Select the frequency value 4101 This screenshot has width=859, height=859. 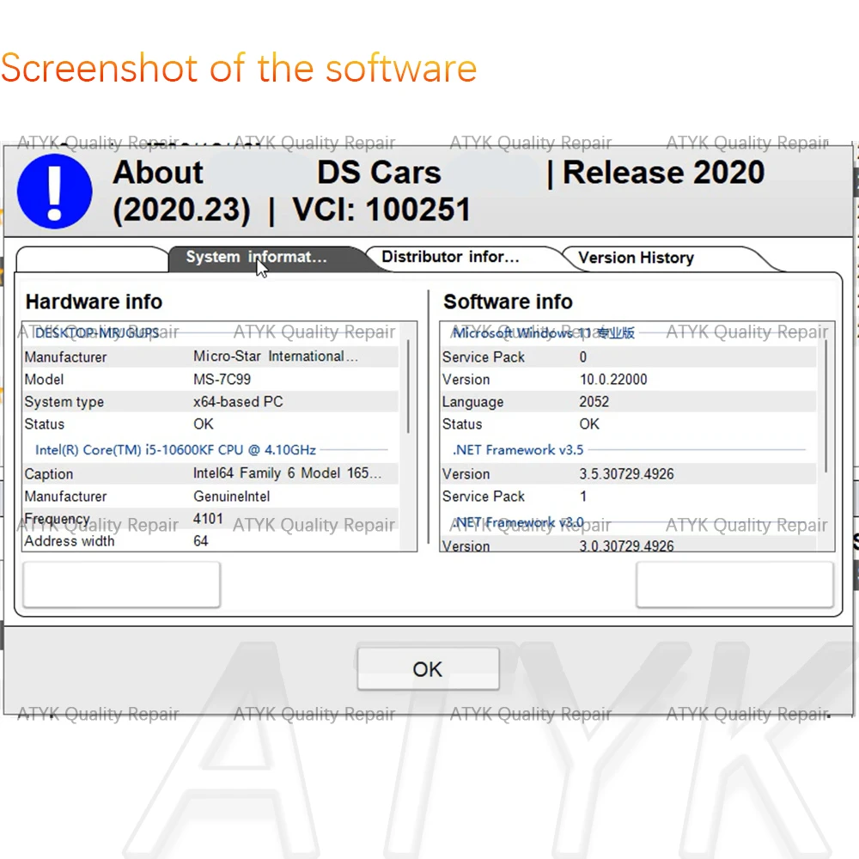(x=208, y=518)
